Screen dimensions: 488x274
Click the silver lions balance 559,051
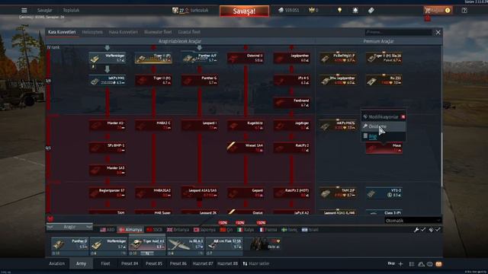point(288,10)
